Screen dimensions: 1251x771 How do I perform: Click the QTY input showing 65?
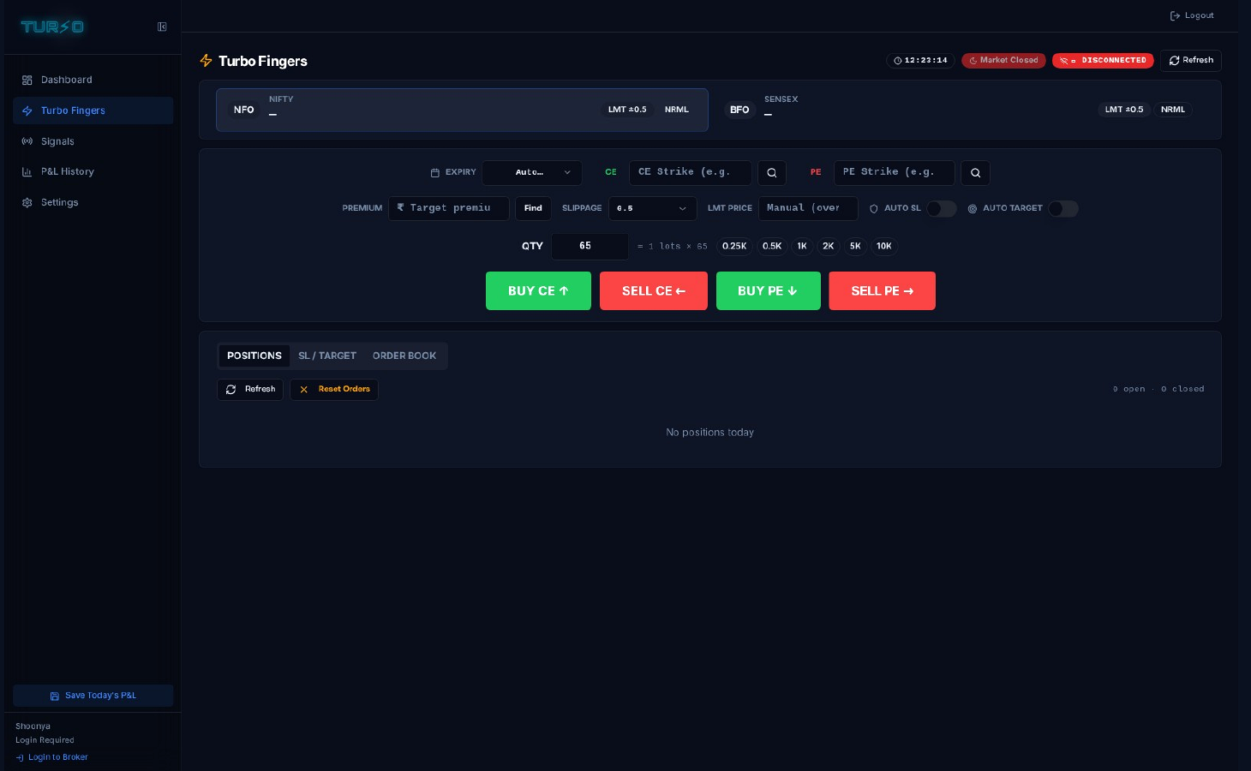[590, 246]
